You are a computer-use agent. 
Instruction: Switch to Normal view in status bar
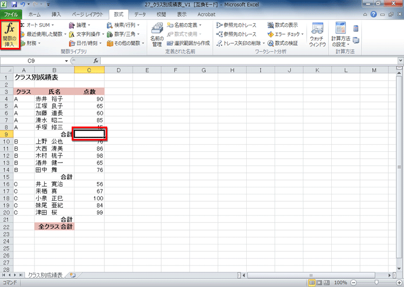(x=311, y=283)
